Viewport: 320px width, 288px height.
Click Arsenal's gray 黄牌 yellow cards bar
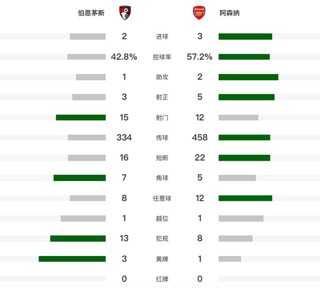[x=230, y=258]
